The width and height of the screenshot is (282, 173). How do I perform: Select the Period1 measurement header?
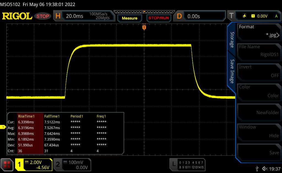(x=77, y=116)
